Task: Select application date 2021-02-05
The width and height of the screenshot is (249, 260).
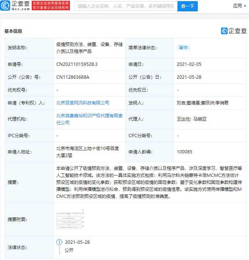Action: pyautogui.click(x=189, y=64)
